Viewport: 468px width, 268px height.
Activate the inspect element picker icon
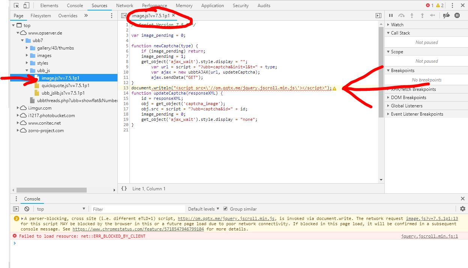click(x=16, y=6)
